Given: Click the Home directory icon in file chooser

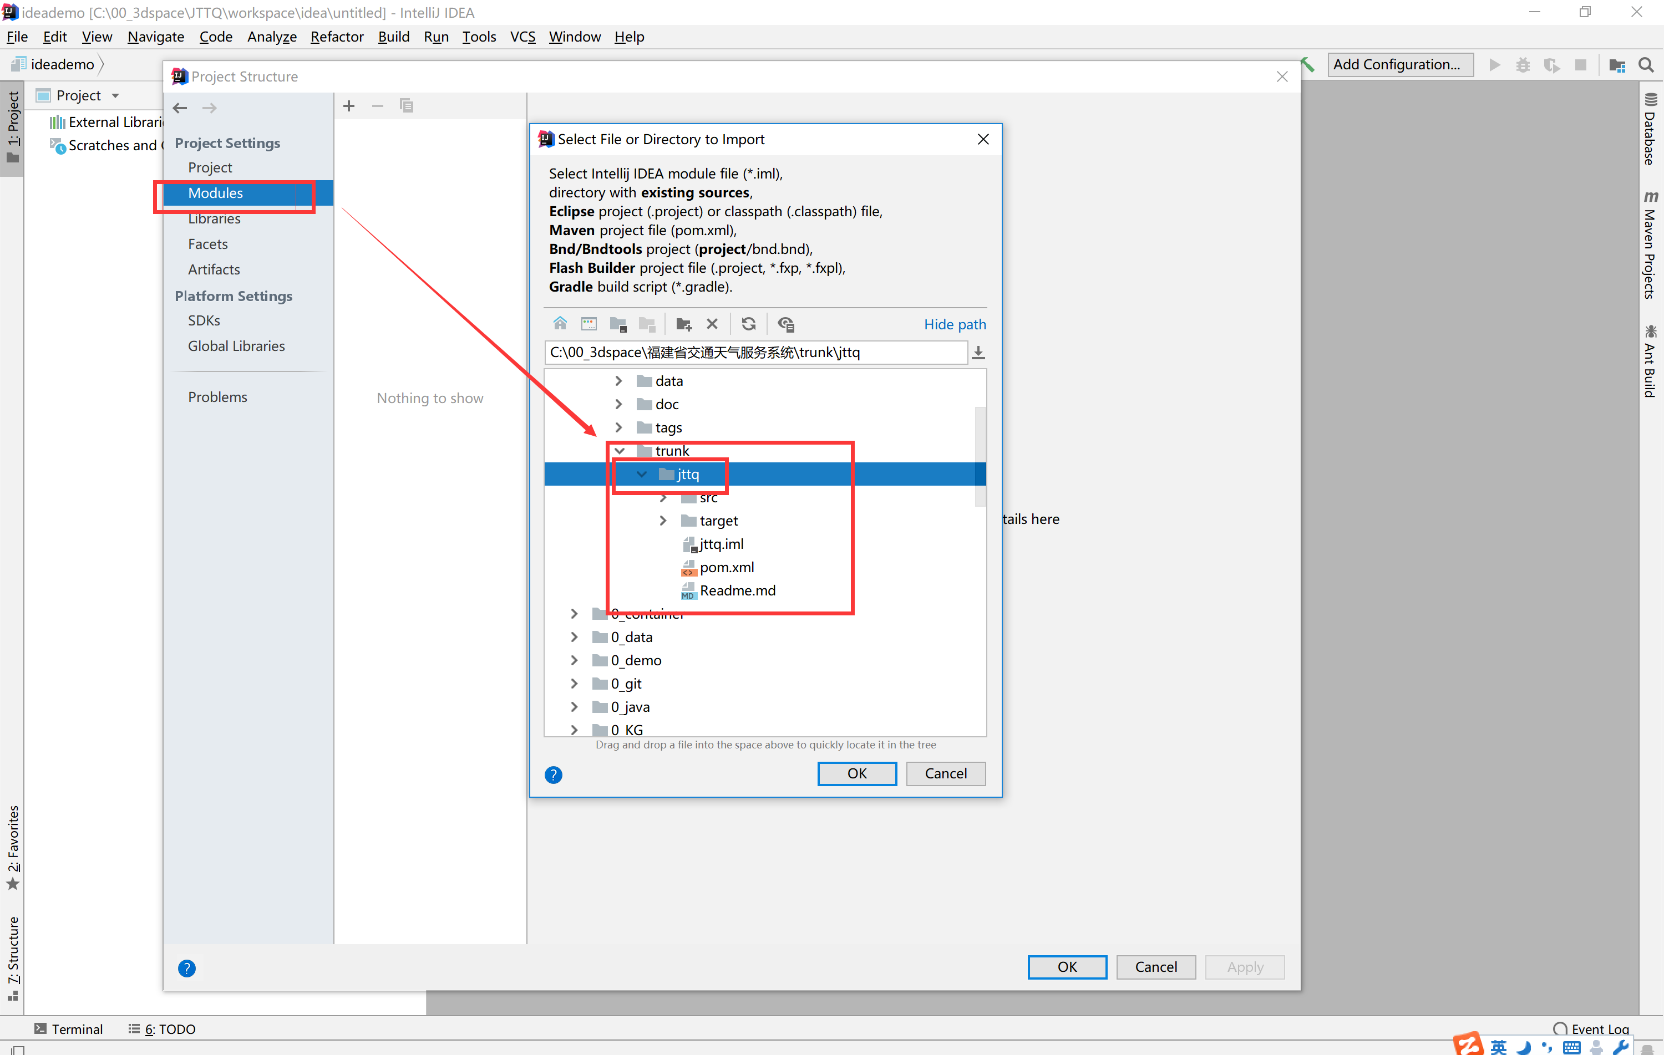Looking at the screenshot, I should [560, 323].
